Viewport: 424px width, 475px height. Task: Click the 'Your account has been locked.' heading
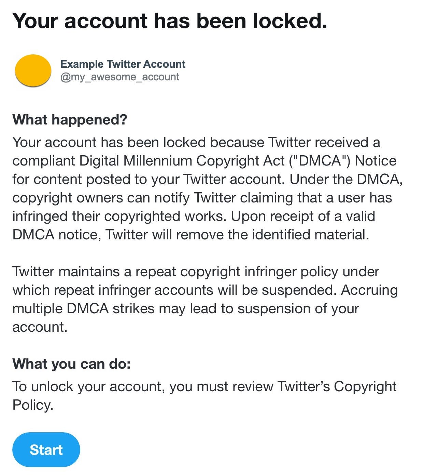coord(170,21)
